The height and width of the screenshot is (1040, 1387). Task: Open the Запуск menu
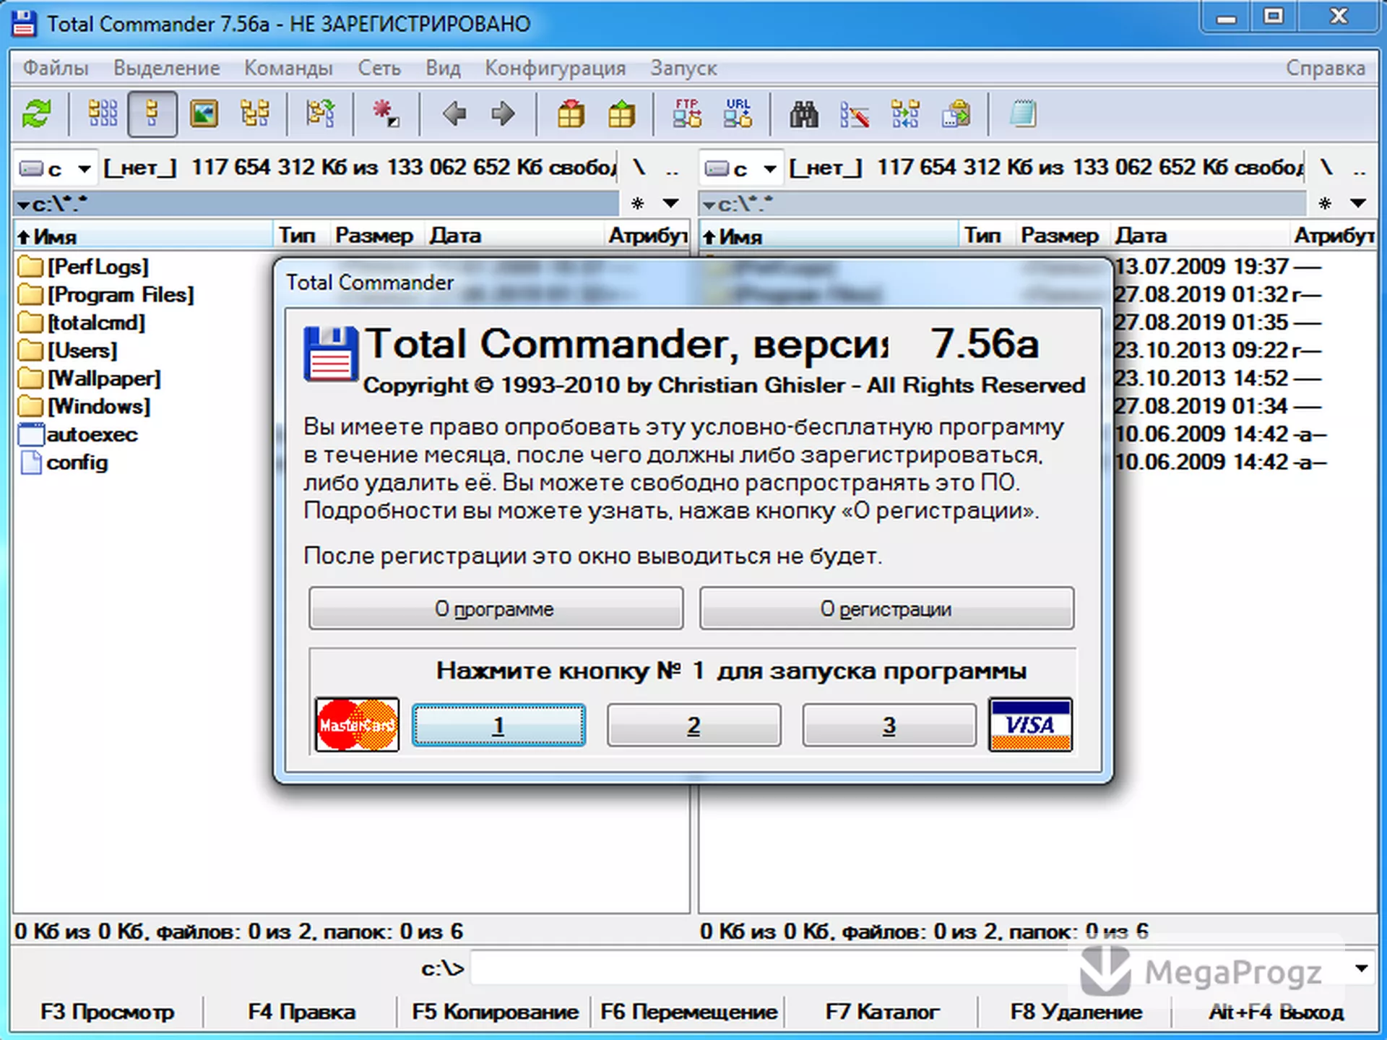683,68
